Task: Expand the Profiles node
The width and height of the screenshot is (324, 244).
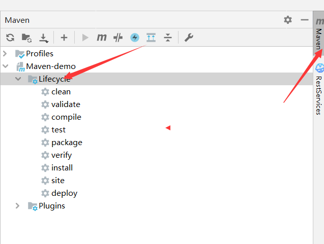Action: click(x=5, y=54)
